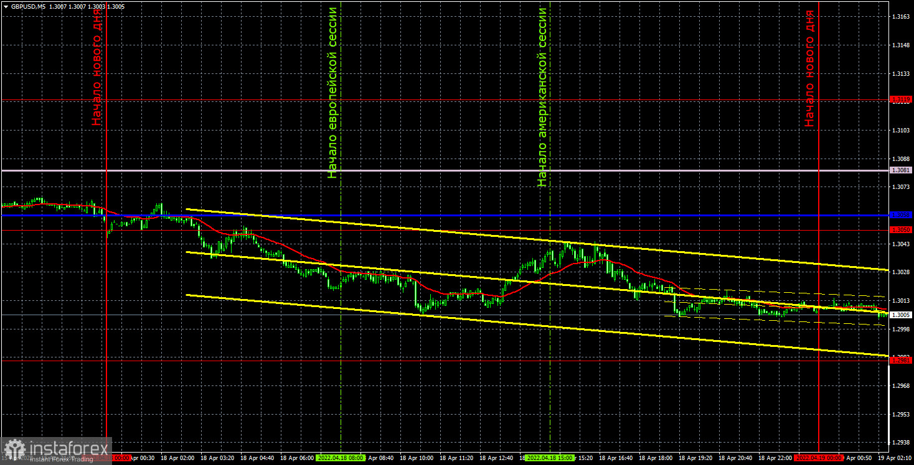This screenshot has height=465, width=914.
Task: Click price axis value 1.3163
Action: click(x=901, y=17)
